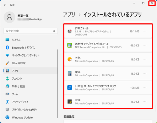Click the 108 MB size value

coord(135,88)
